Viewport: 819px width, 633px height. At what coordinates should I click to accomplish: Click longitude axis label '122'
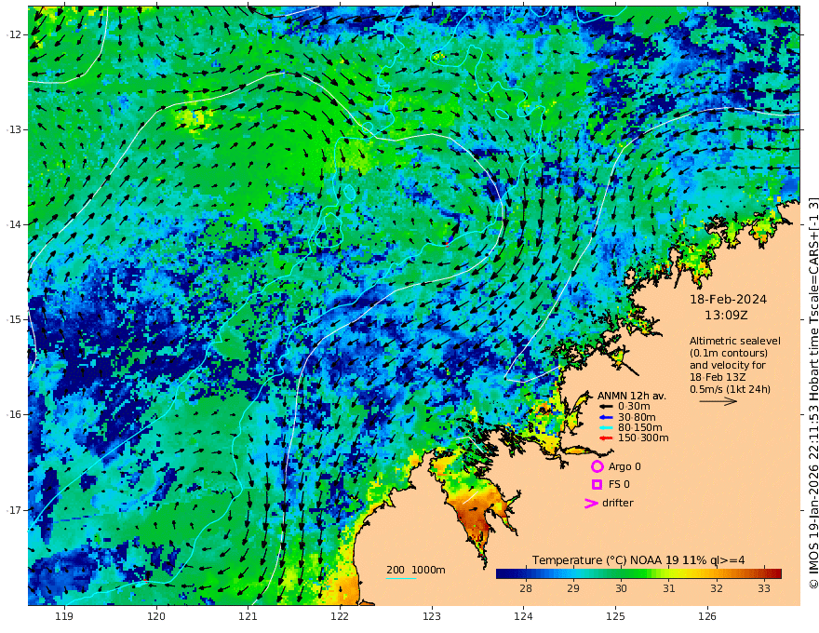tap(340, 616)
